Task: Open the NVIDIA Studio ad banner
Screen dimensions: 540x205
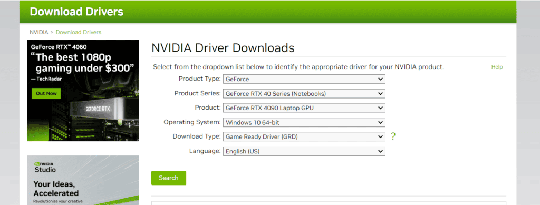Action: (x=83, y=180)
